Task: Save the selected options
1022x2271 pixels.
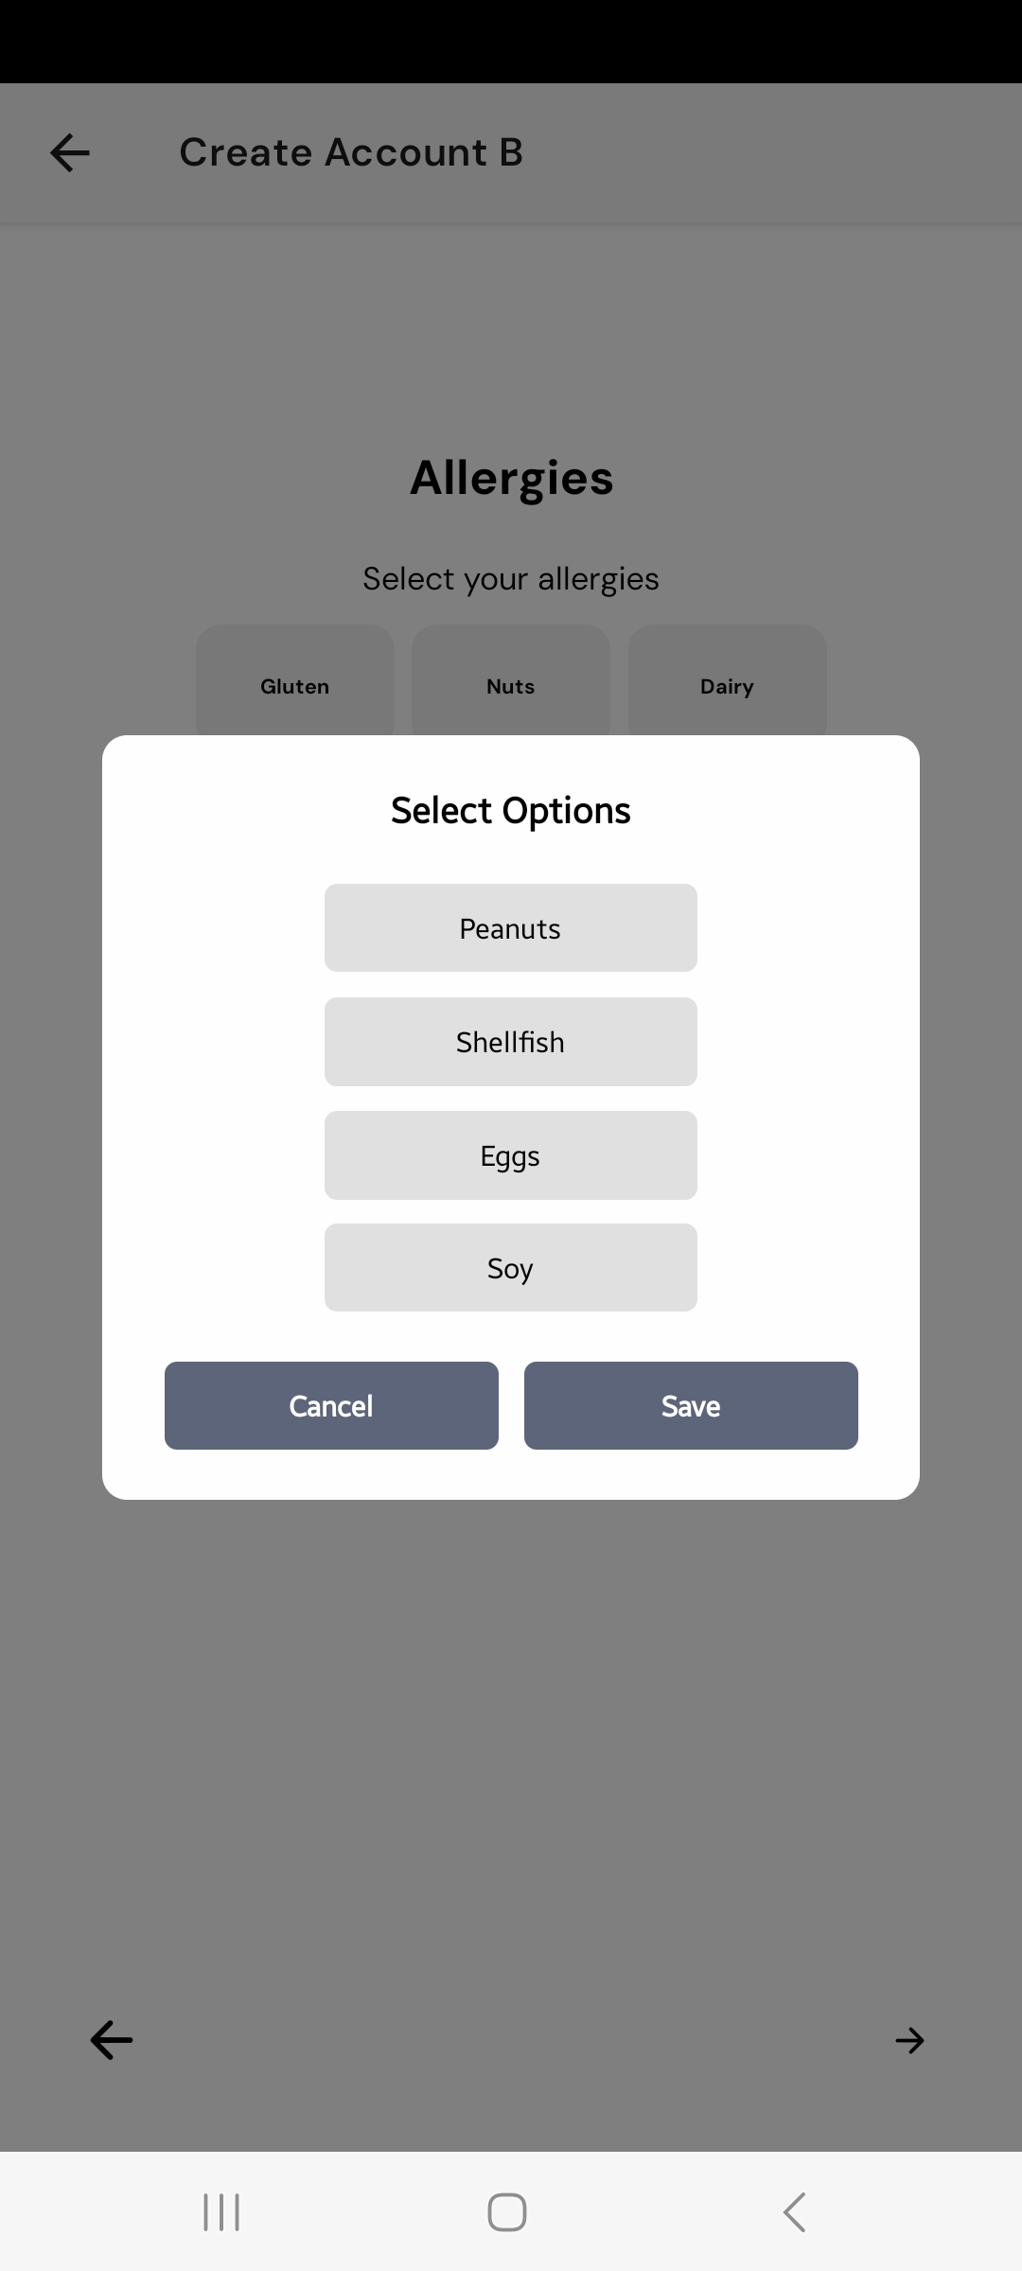Action: (691, 1406)
